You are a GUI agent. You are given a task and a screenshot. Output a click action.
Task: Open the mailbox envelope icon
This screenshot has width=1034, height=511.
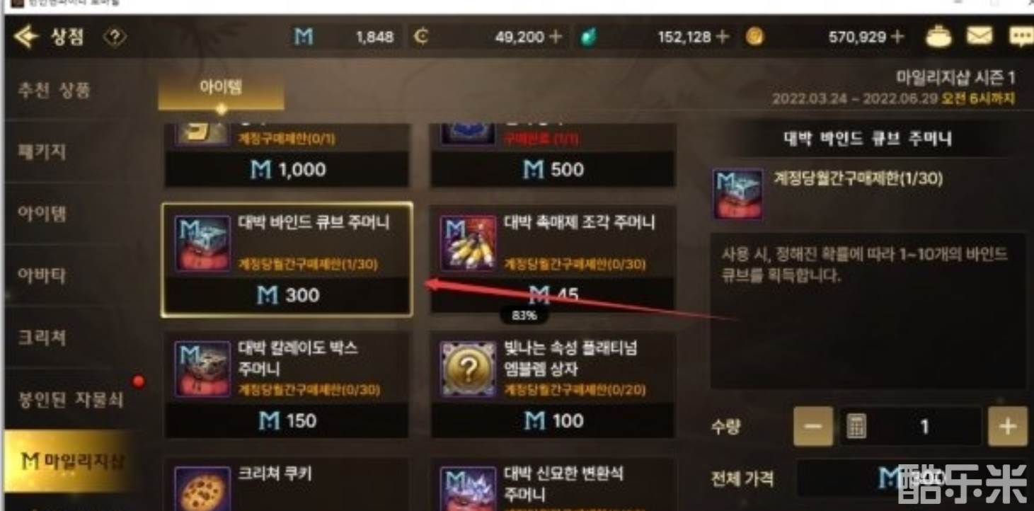(980, 36)
